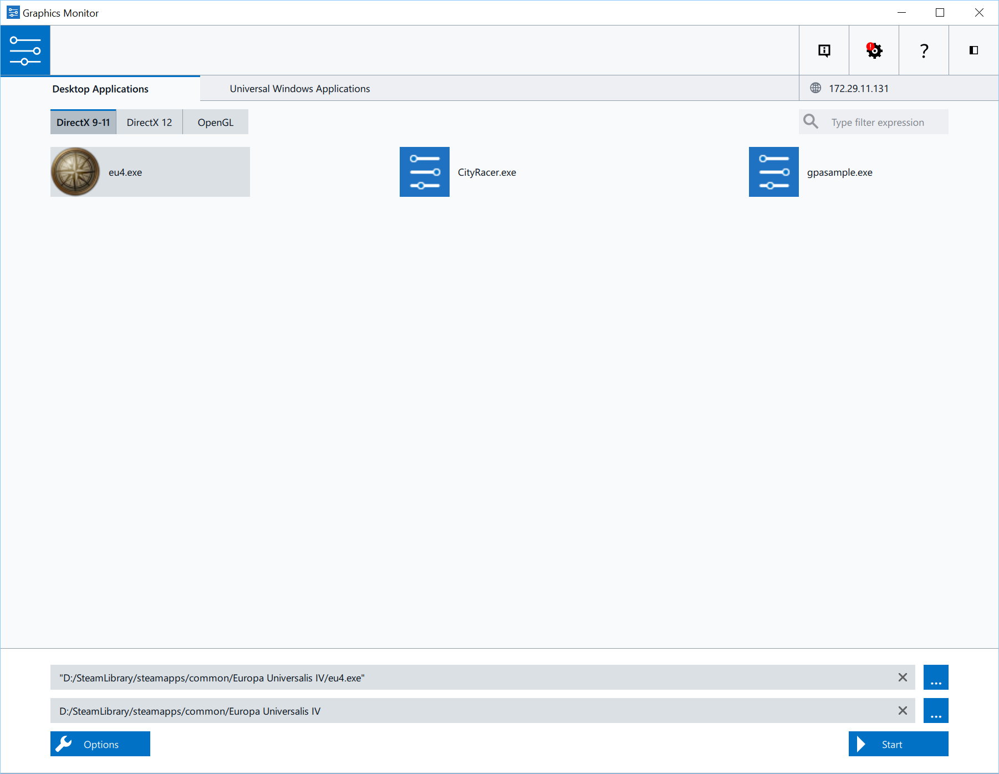The height and width of the screenshot is (774, 999).
Task: Select the OpenGL tab
Action: pyautogui.click(x=216, y=122)
